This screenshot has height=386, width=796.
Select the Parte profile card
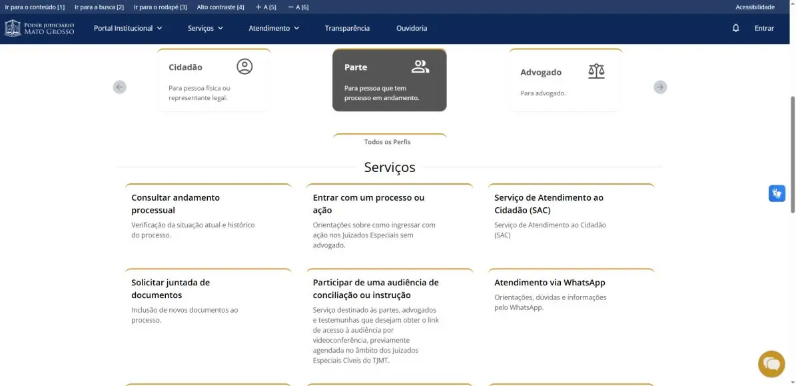pos(389,80)
